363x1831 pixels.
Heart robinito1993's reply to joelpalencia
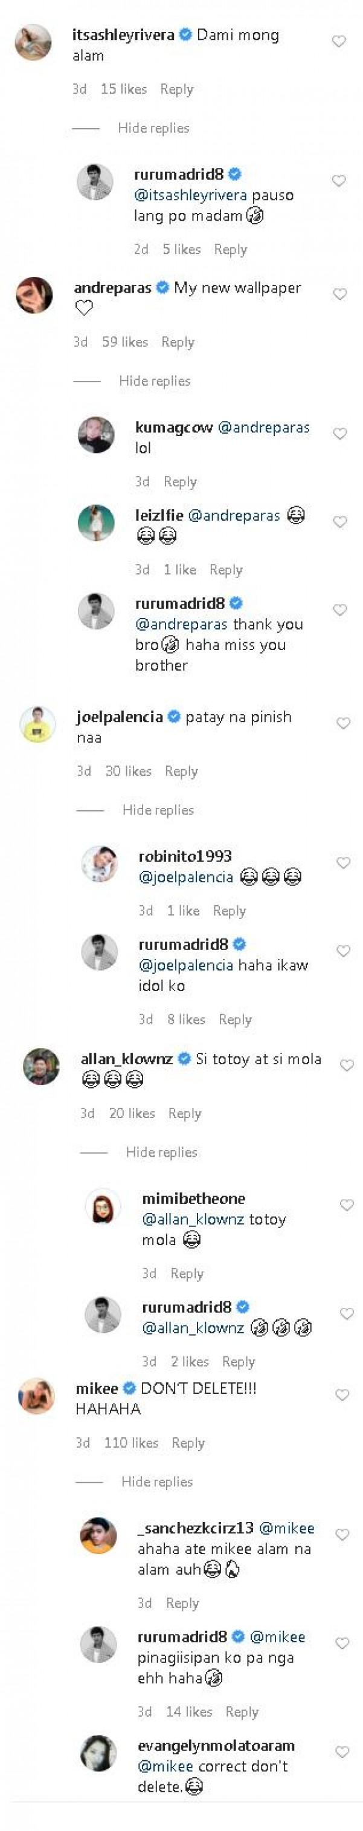[343, 863]
